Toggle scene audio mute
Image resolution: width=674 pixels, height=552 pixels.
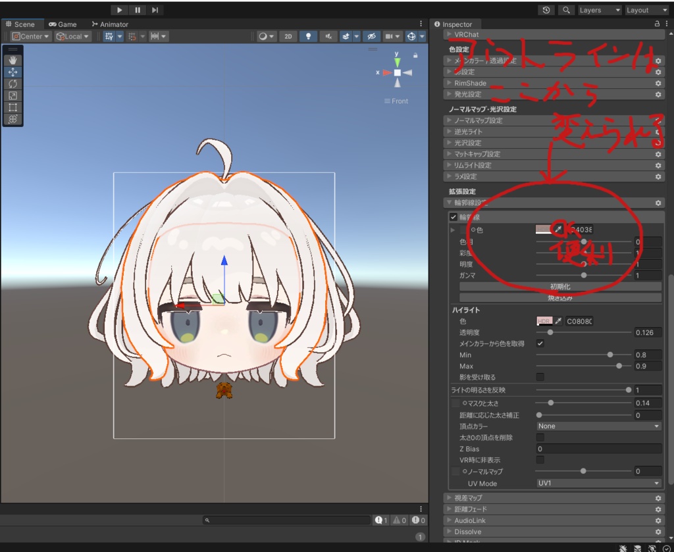[x=328, y=36]
